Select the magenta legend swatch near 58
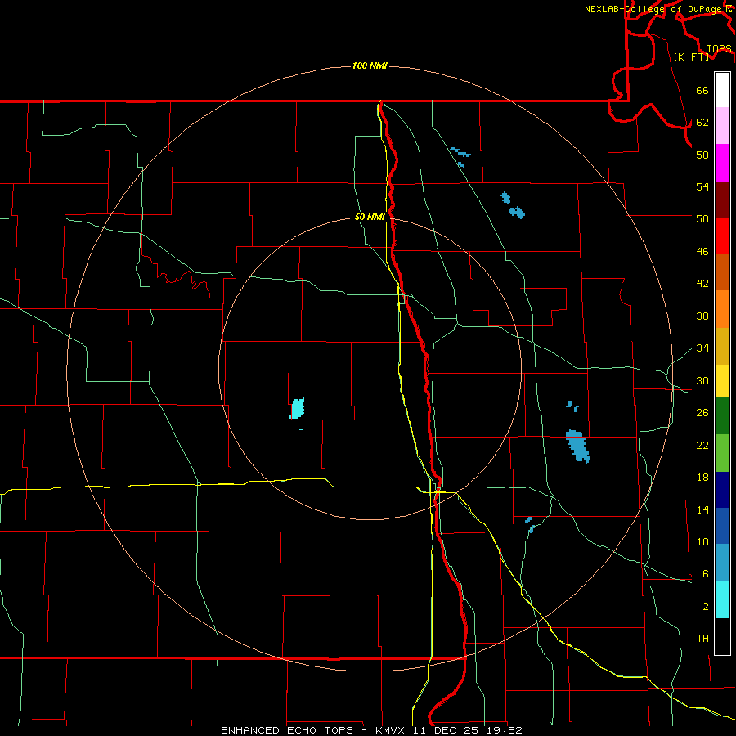Image resolution: width=736 pixels, height=736 pixels. tap(722, 163)
